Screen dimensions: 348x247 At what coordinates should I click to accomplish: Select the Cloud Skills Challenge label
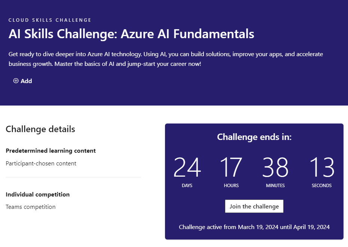click(x=50, y=20)
